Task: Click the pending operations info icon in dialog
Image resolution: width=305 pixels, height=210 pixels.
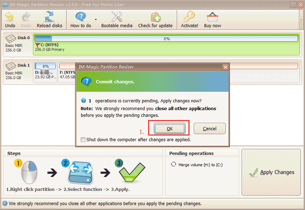Action: click(x=84, y=100)
